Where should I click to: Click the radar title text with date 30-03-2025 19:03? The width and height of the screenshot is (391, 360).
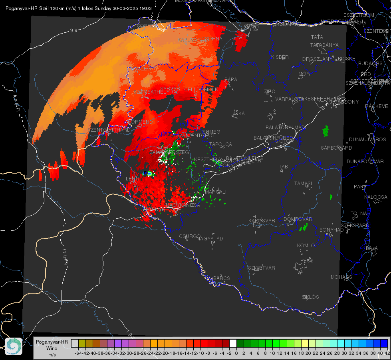pyautogui.click(x=79, y=8)
